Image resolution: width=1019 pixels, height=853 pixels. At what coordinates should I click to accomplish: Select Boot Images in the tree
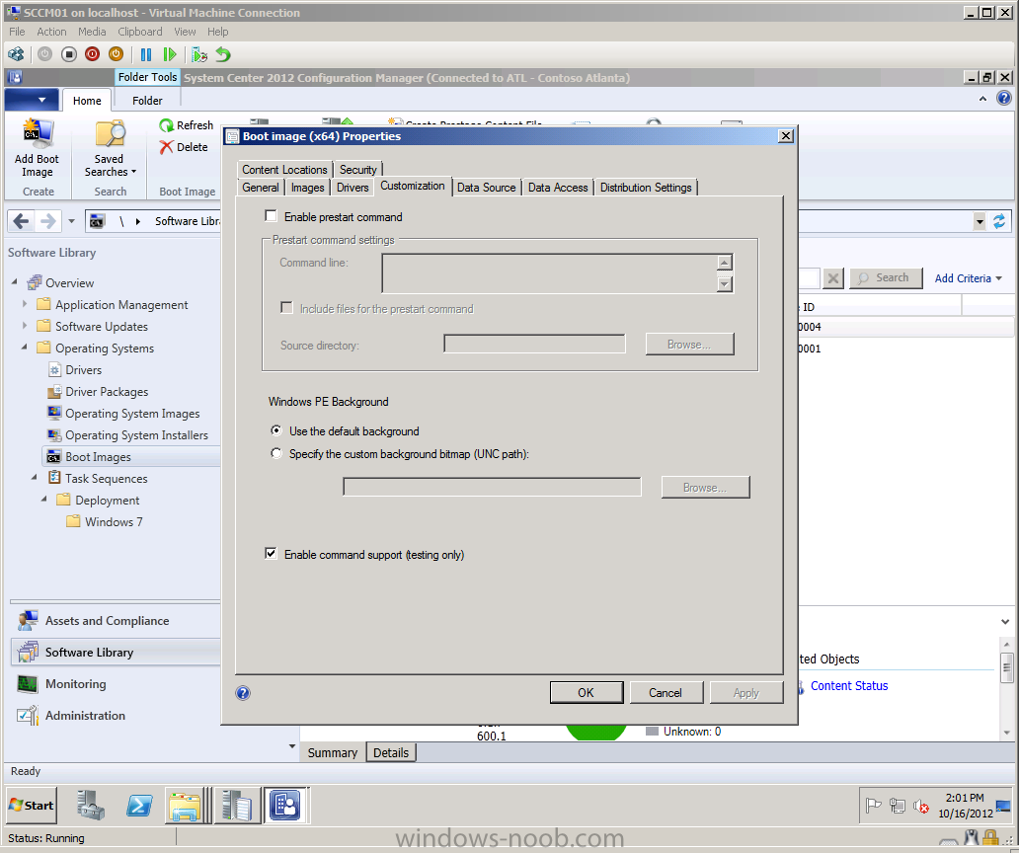click(x=98, y=457)
